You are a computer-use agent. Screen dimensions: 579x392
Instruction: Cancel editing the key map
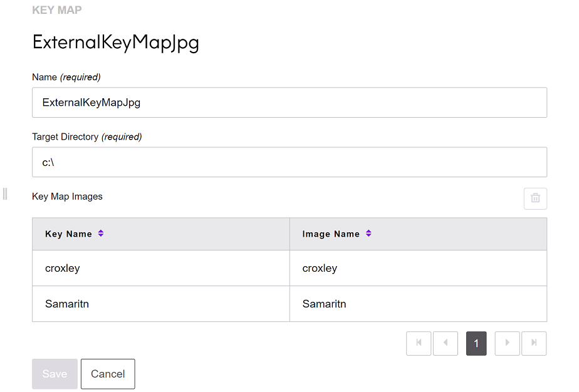click(x=108, y=374)
